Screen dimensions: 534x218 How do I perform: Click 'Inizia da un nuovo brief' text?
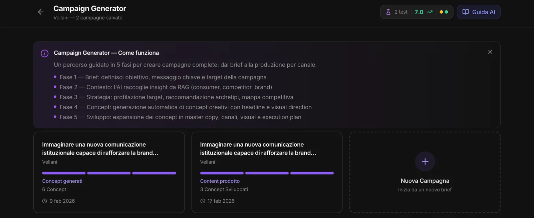(x=425, y=190)
